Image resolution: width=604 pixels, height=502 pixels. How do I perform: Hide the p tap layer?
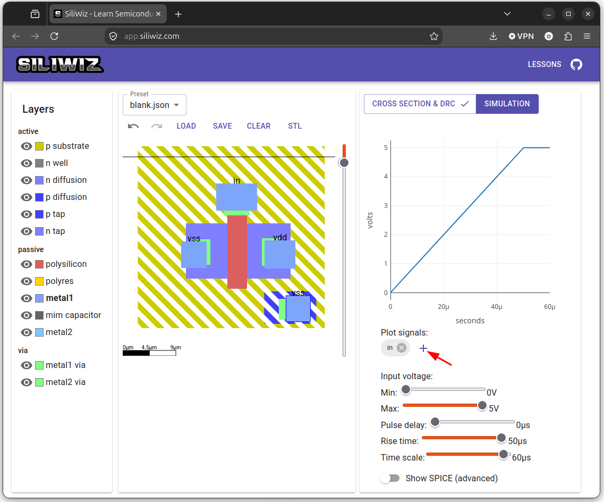click(26, 214)
